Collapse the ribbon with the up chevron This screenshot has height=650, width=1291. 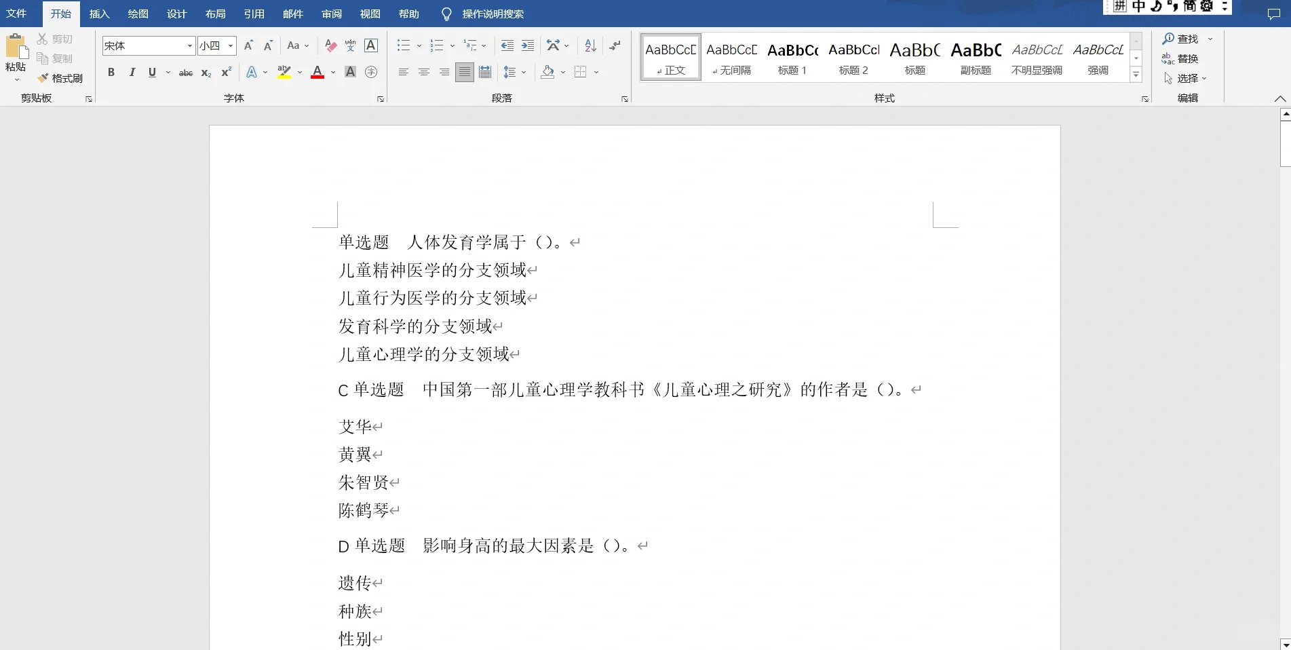coord(1279,98)
